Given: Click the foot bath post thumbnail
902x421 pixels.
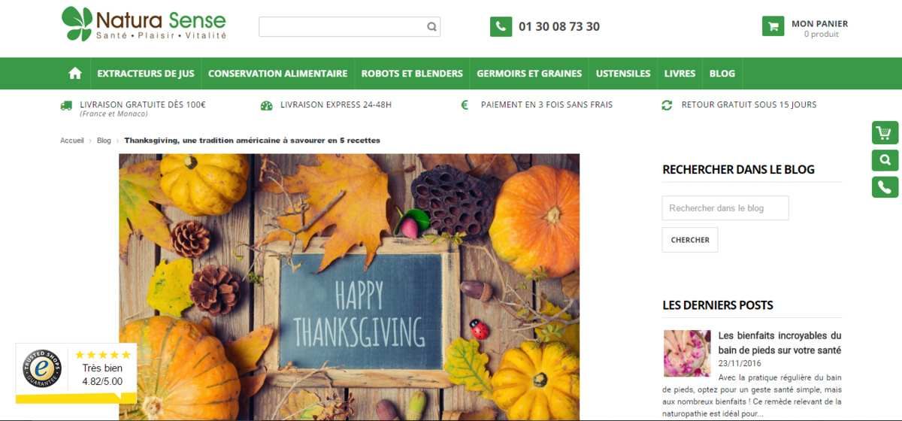Looking at the screenshot, I should pos(687,353).
